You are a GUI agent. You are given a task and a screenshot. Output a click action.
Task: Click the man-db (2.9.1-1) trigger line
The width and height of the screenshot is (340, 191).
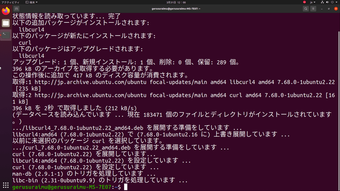click(x=84, y=174)
